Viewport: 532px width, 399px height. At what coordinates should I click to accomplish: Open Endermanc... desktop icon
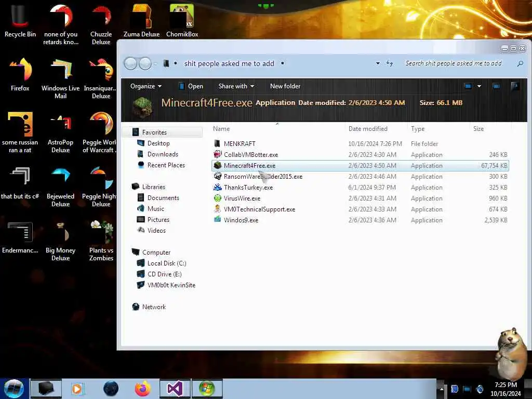pyautogui.click(x=20, y=237)
